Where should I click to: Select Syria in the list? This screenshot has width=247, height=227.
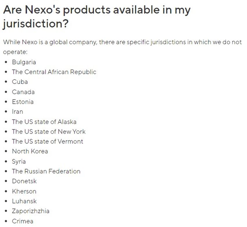point(19,162)
